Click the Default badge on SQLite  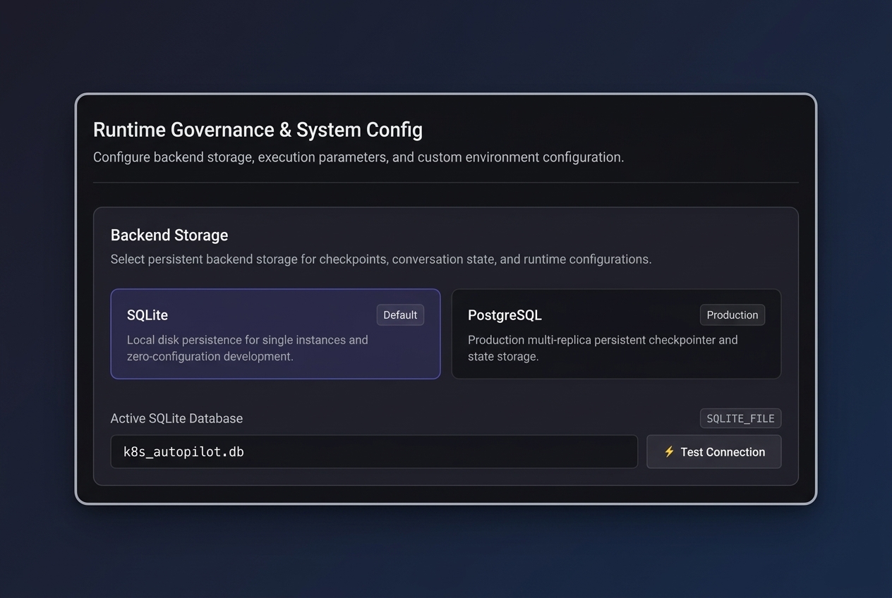pyautogui.click(x=400, y=315)
